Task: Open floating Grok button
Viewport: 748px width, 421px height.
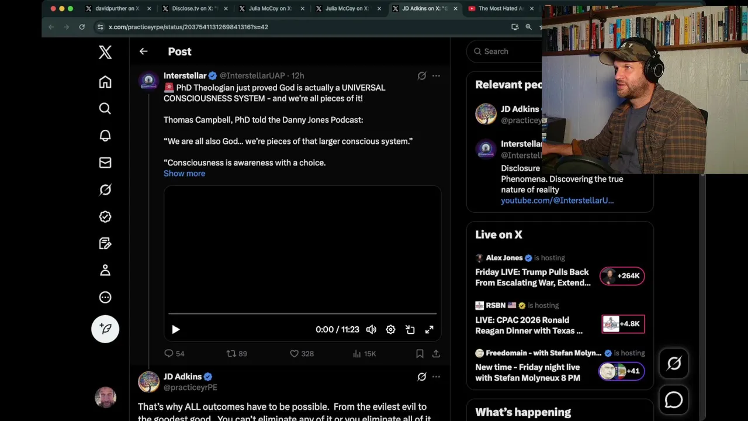Action: coord(674,364)
